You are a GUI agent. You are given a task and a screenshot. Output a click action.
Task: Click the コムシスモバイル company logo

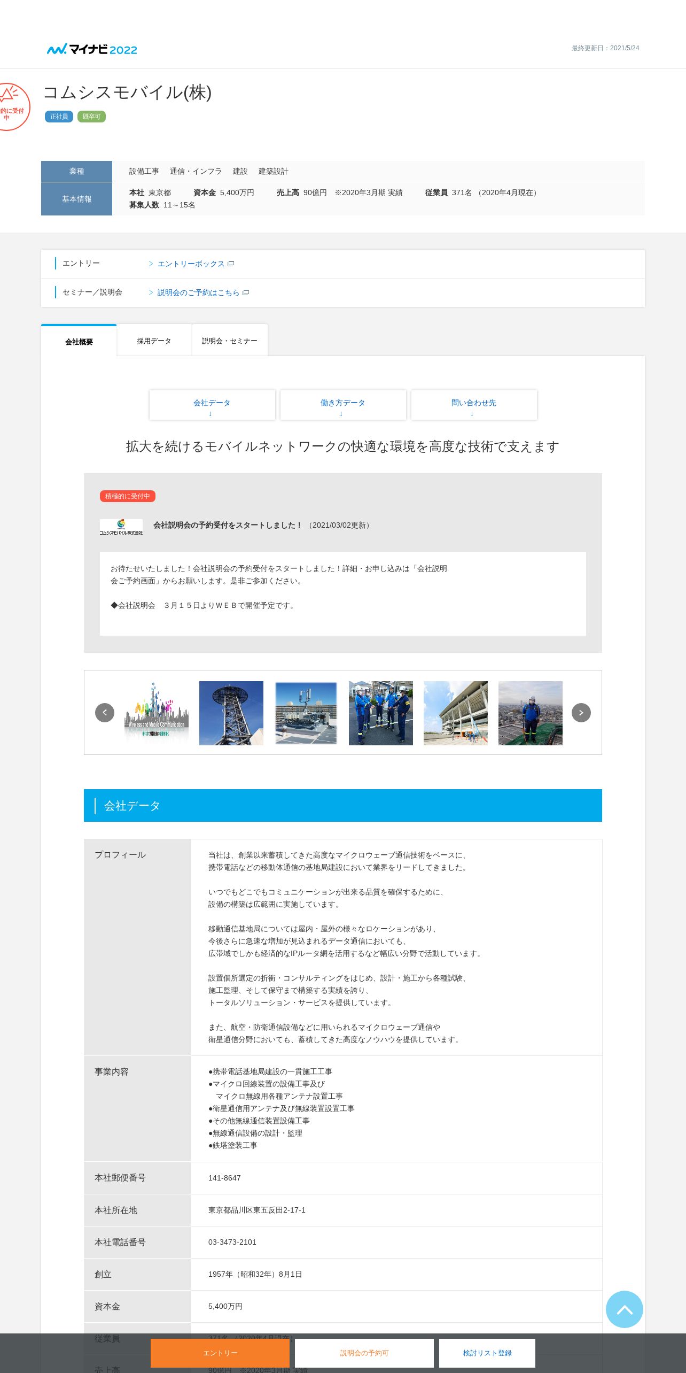pos(121,527)
